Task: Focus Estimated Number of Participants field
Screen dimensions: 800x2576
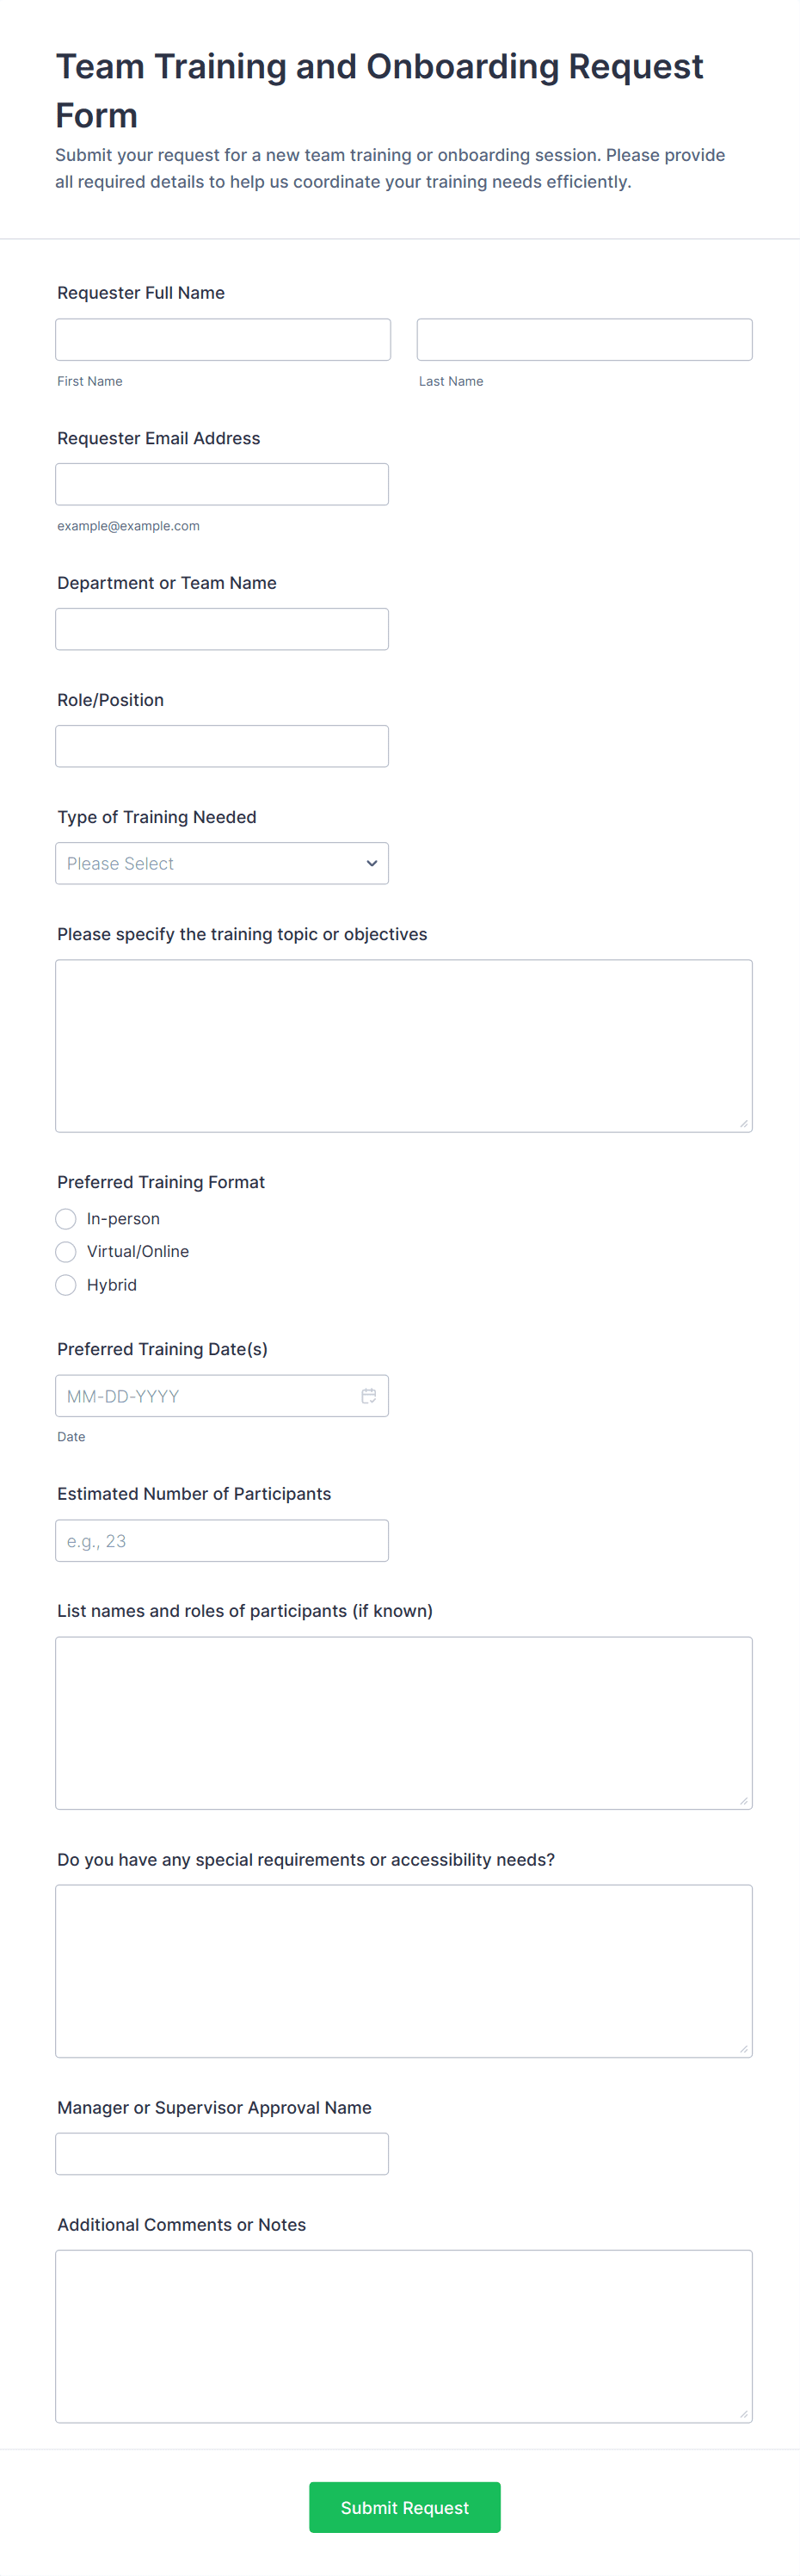Action: pos(222,1540)
